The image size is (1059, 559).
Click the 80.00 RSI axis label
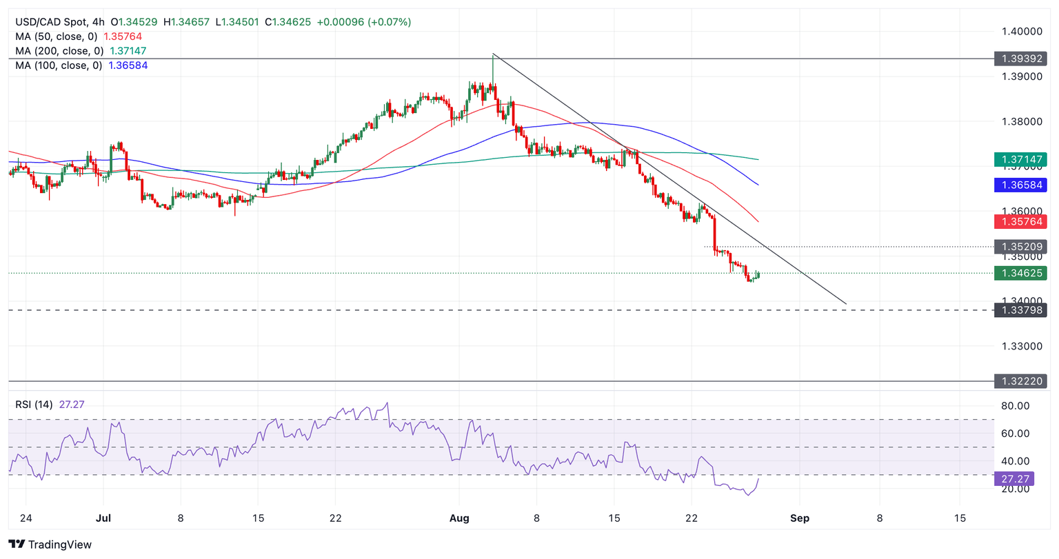(x=1015, y=406)
